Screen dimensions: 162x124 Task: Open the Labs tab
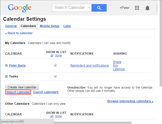[x=67, y=26]
